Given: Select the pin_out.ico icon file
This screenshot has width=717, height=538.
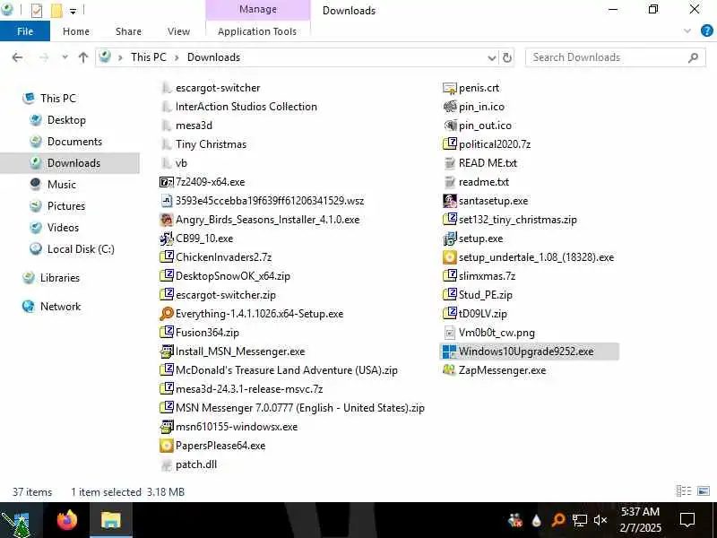Looking at the screenshot, I should point(450,126).
